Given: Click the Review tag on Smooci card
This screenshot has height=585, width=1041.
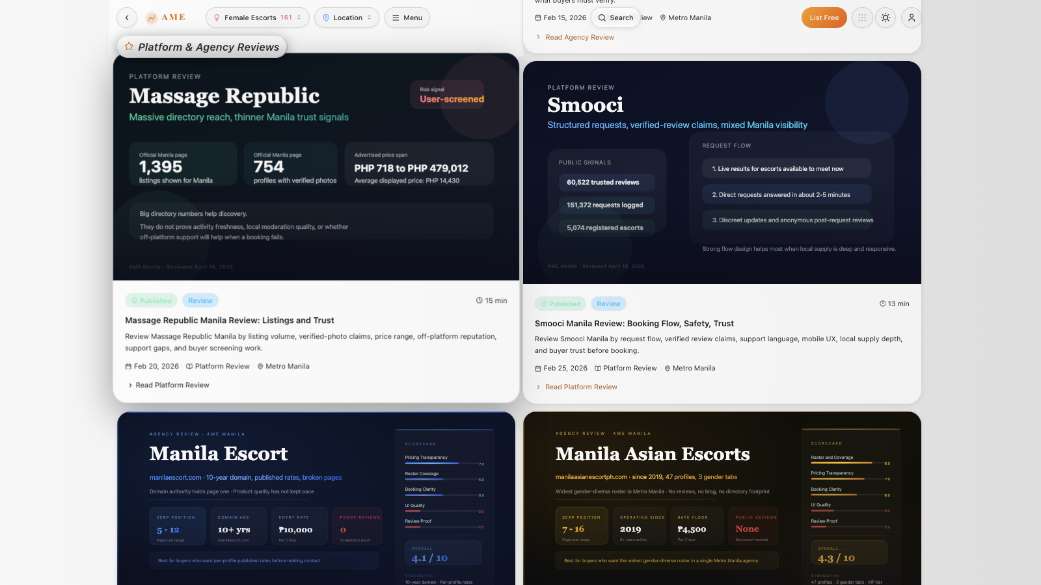Looking at the screenshot, I should click(x=608, y=304).
